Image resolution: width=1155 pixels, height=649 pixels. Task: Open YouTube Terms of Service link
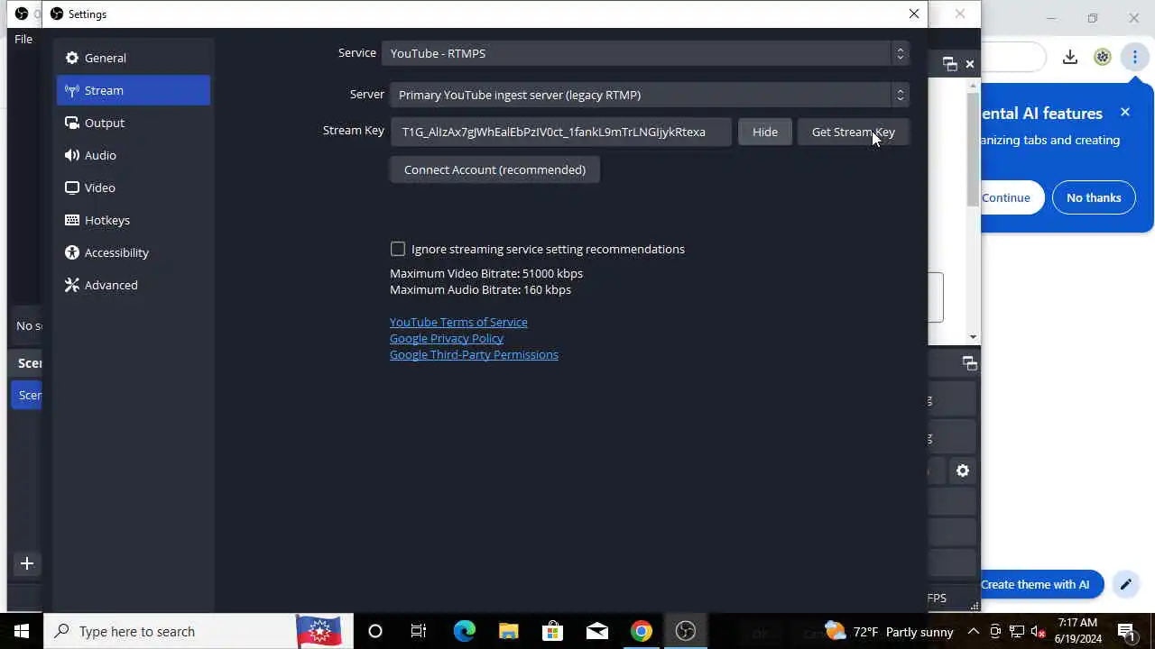pos(458,322)
